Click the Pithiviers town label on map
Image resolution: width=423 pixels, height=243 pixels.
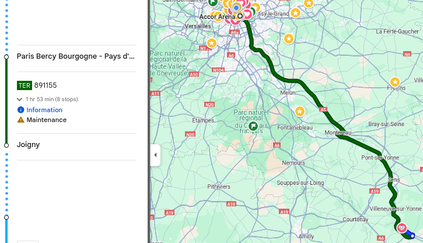click(x=219, y=187)
